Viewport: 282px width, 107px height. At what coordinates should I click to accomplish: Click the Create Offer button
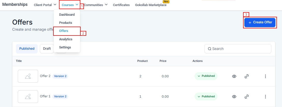pyautogui.click(x=260, y=22)
